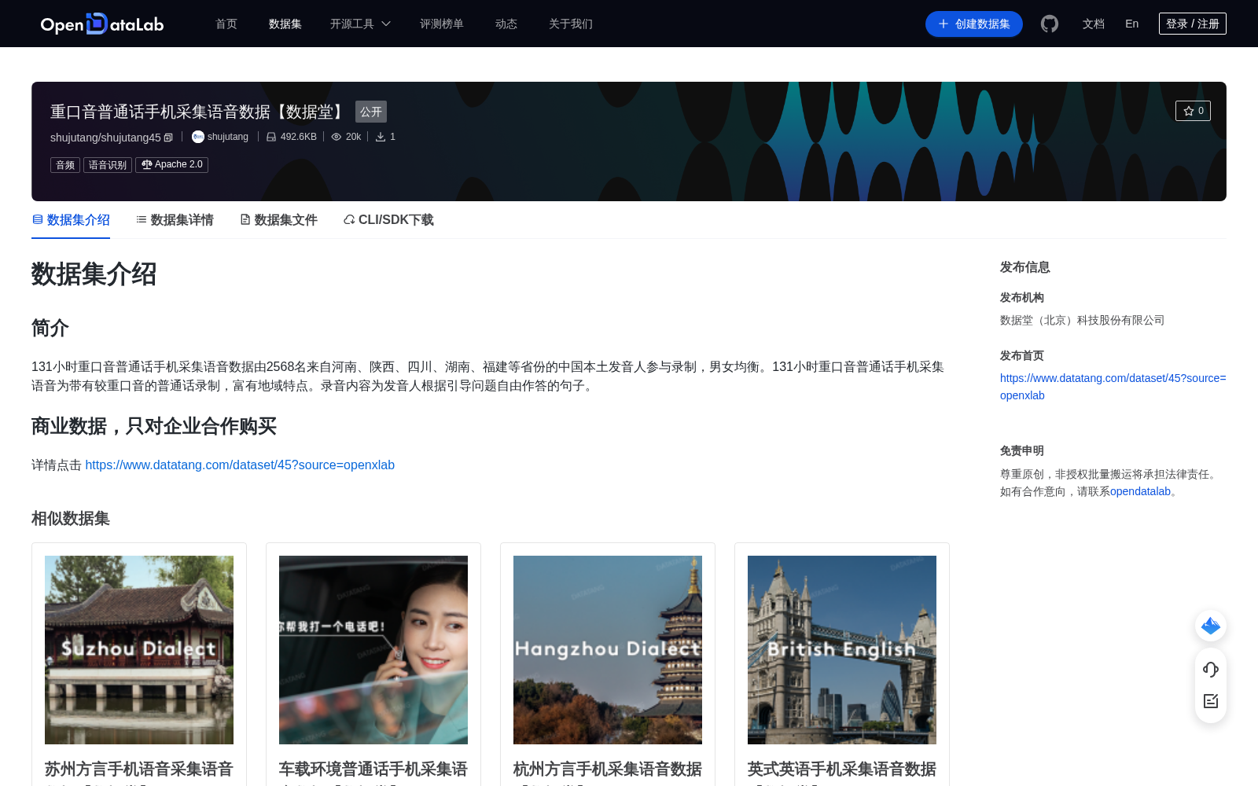Click the 杭州方言手机采集语音数据 title
Image resolution: width=1258 pixels, height=786 pixels.
point(608,769)
